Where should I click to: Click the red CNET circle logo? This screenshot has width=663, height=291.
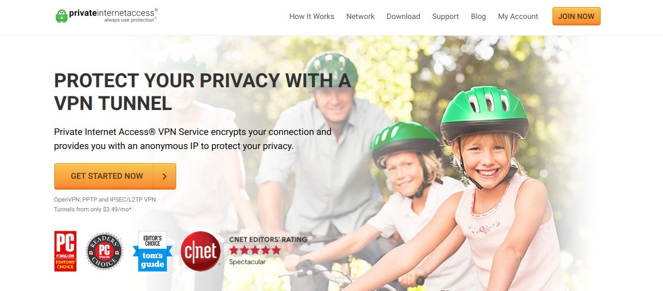coord(201,251)
